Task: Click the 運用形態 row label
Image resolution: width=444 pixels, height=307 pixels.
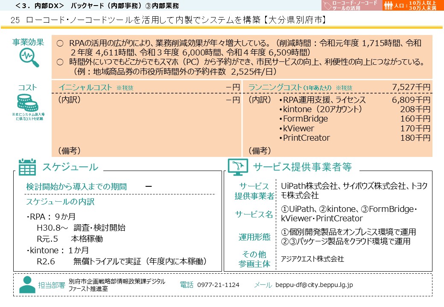Action: [x=254, y=237]
